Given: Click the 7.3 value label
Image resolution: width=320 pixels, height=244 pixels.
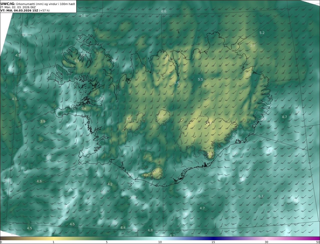Looking at the screenshot, I should point(83,15).
